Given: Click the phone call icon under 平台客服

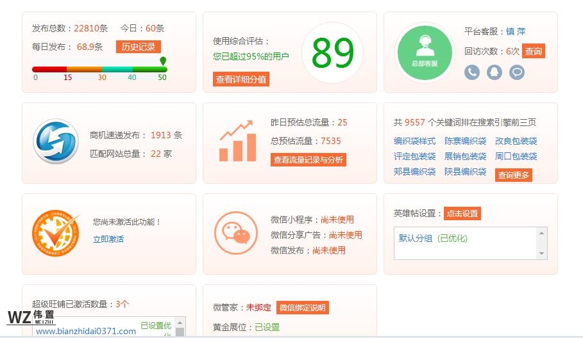Looking at the screenshot, I should [x=472, y=72].
